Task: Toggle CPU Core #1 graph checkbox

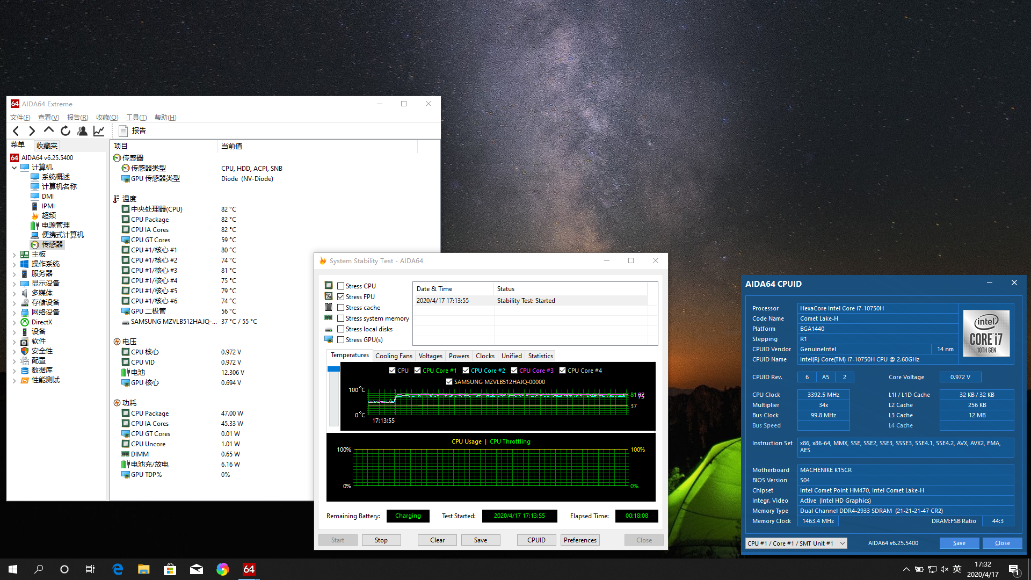Action: (x=417, y=370)
